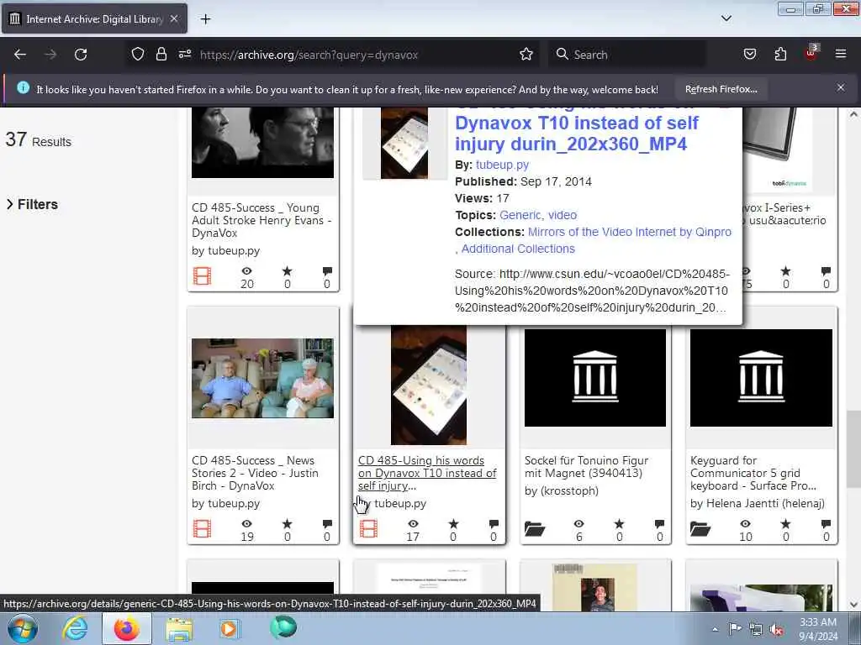Open the red extension badge icon
Image resolution: width=861 pixels, height=645 pixels.
click(x=811, y=53)
